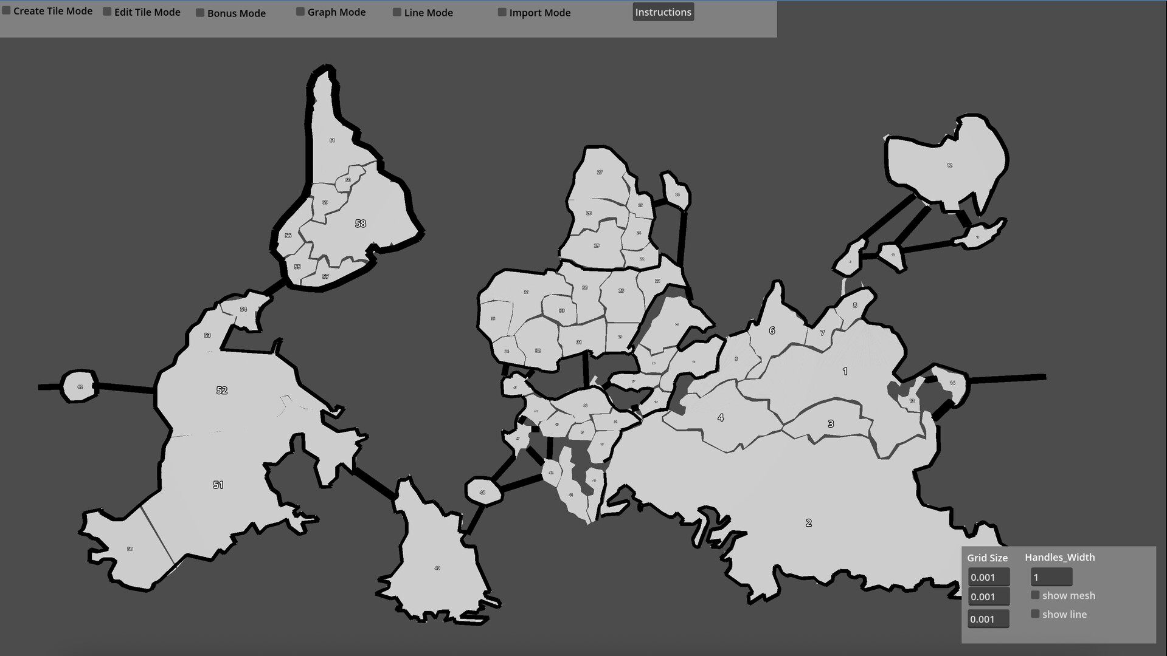Toggle Bonus Mode on

[200, 12]
